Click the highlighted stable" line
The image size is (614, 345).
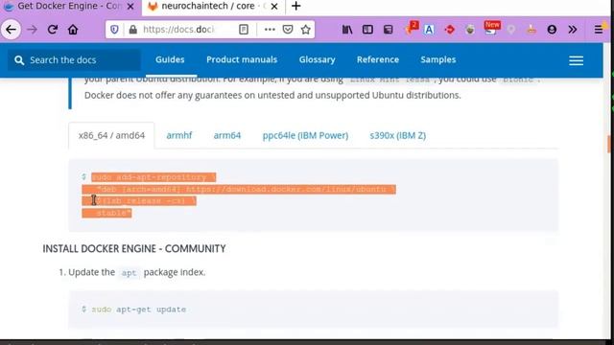[106, 213]
